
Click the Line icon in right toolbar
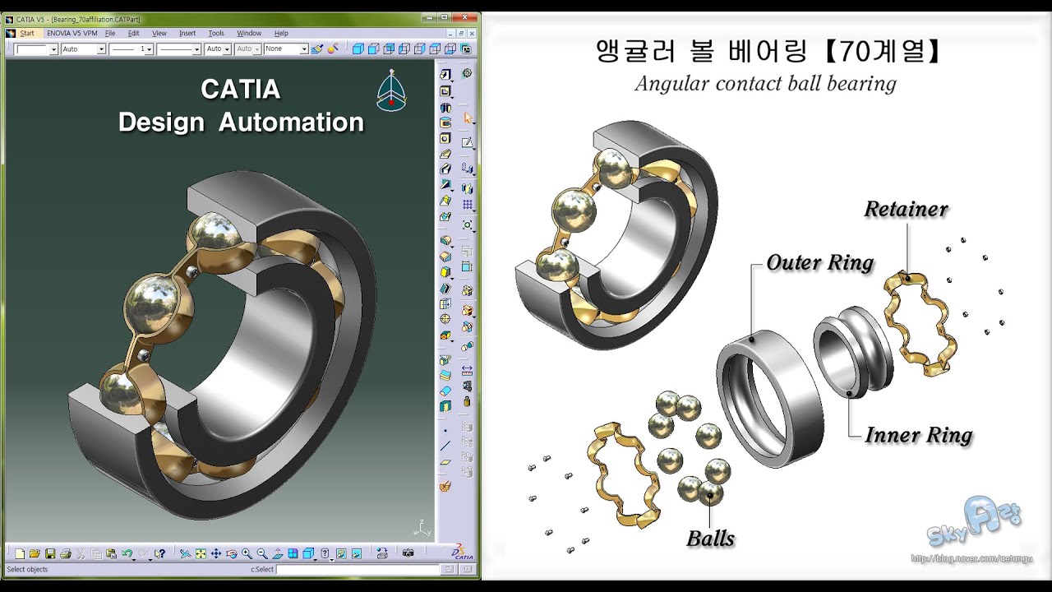(445, 446)
